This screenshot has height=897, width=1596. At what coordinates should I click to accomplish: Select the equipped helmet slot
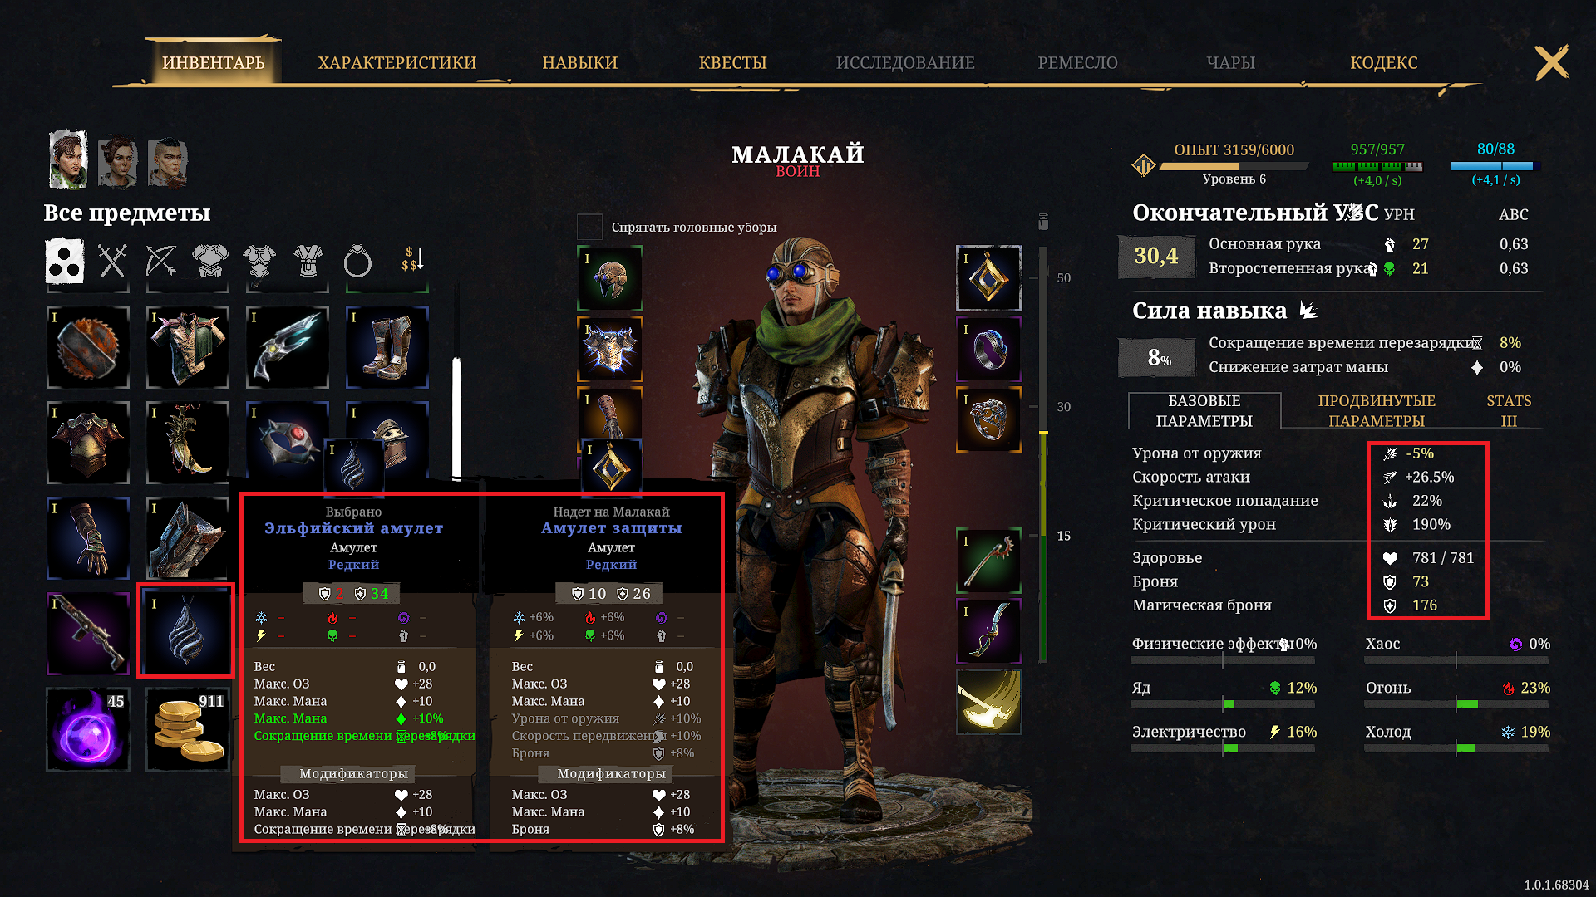610,277
